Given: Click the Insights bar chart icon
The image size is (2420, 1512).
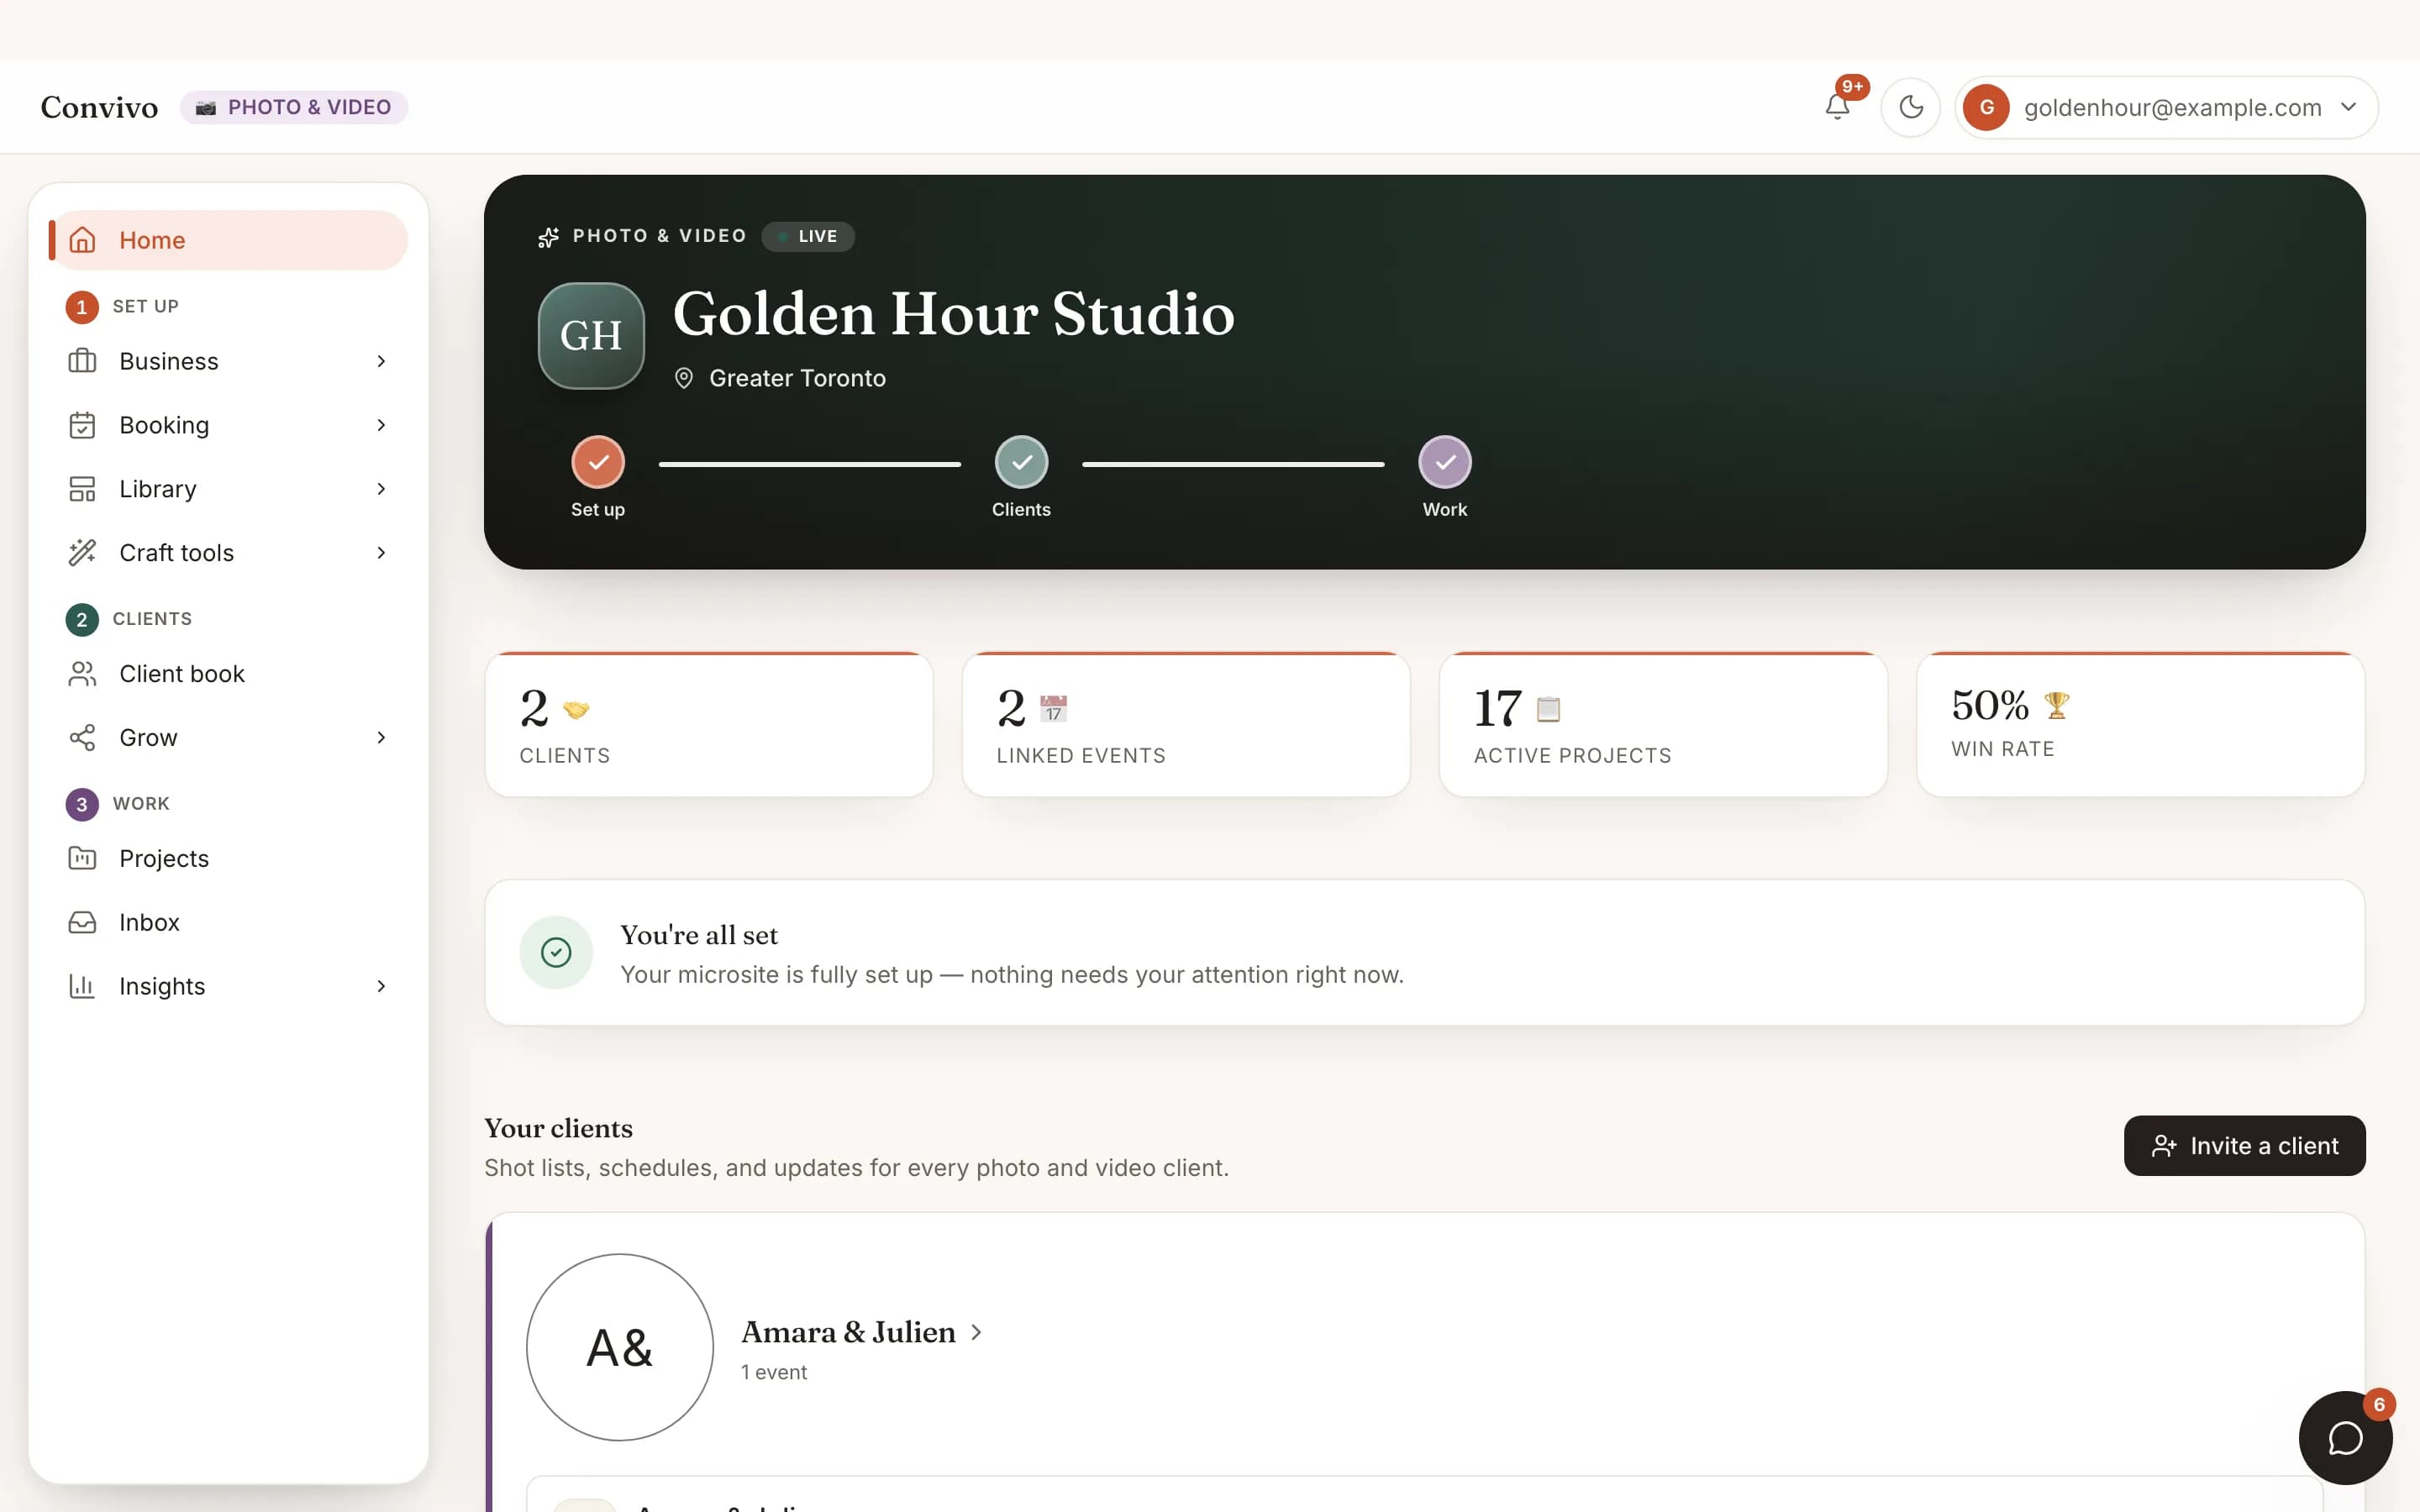Looking at the screenshot, I should [82, 987].
